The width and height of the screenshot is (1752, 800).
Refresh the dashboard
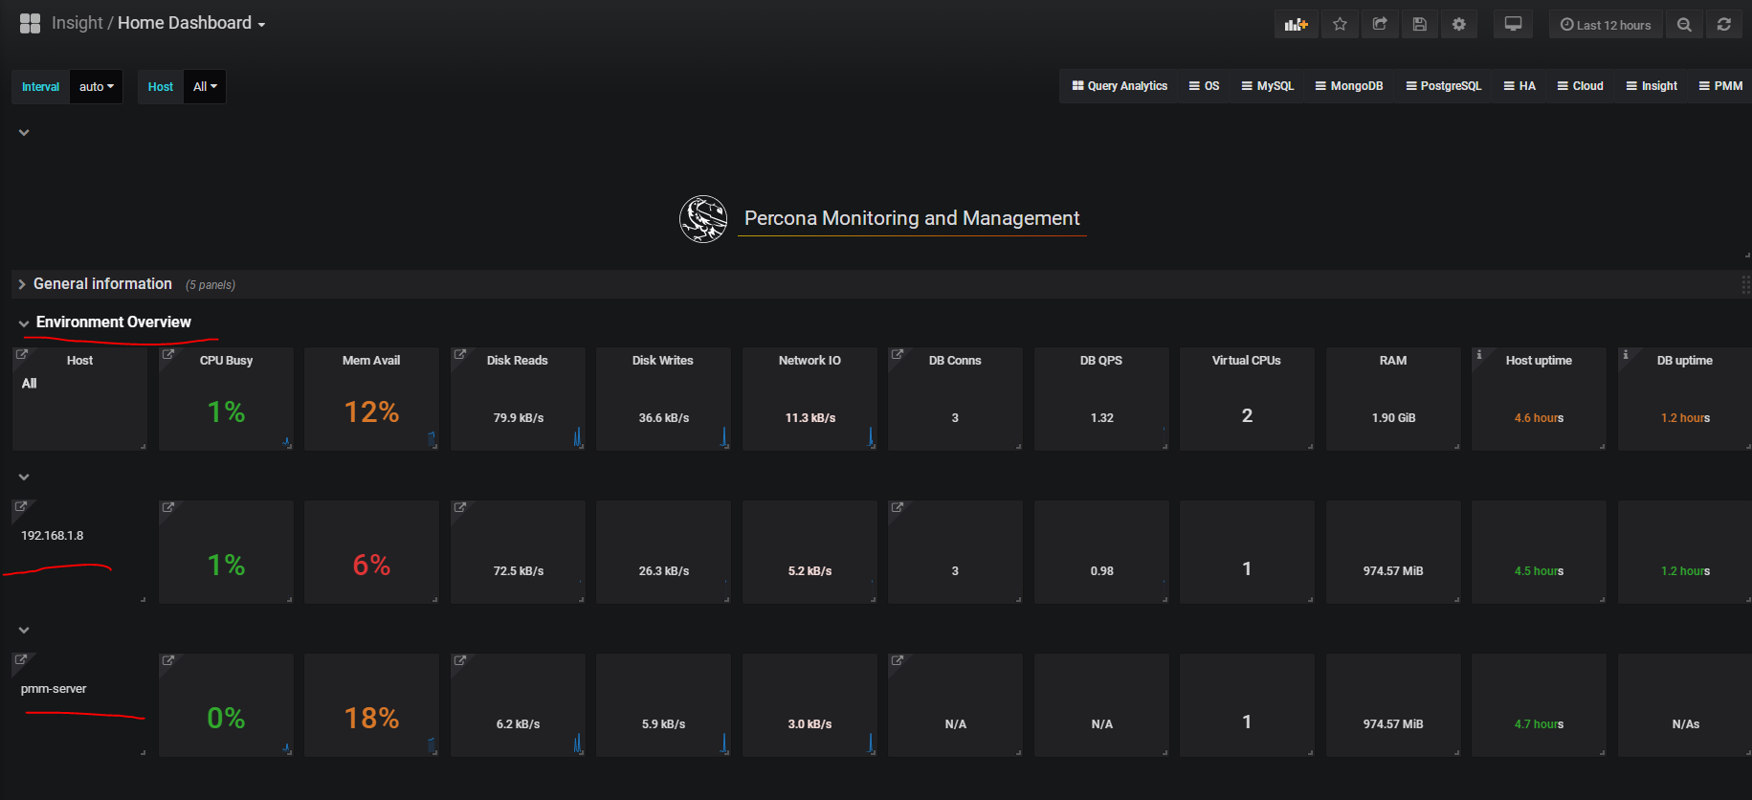1724,25
